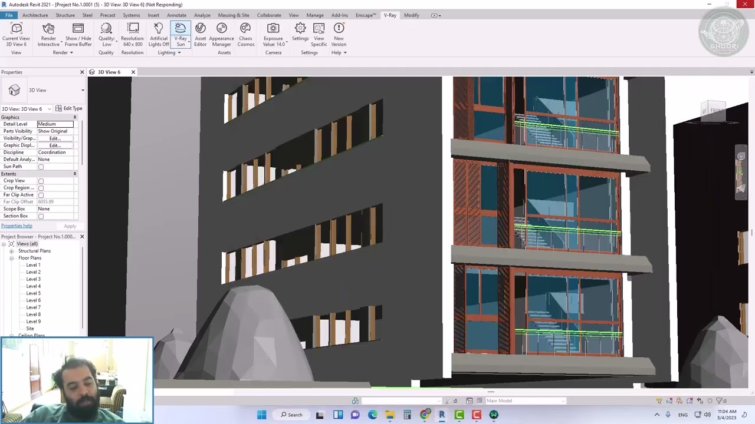Start Render Interactive in V-Ray
The image size is (755, 424).
48,35
